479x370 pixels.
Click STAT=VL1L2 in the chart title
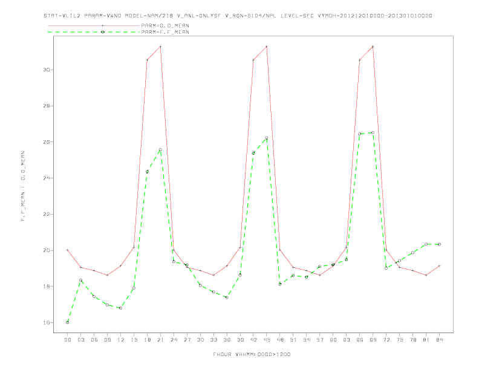coord(62,16)
